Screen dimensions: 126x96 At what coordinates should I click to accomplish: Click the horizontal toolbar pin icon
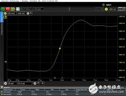point(43,83)
